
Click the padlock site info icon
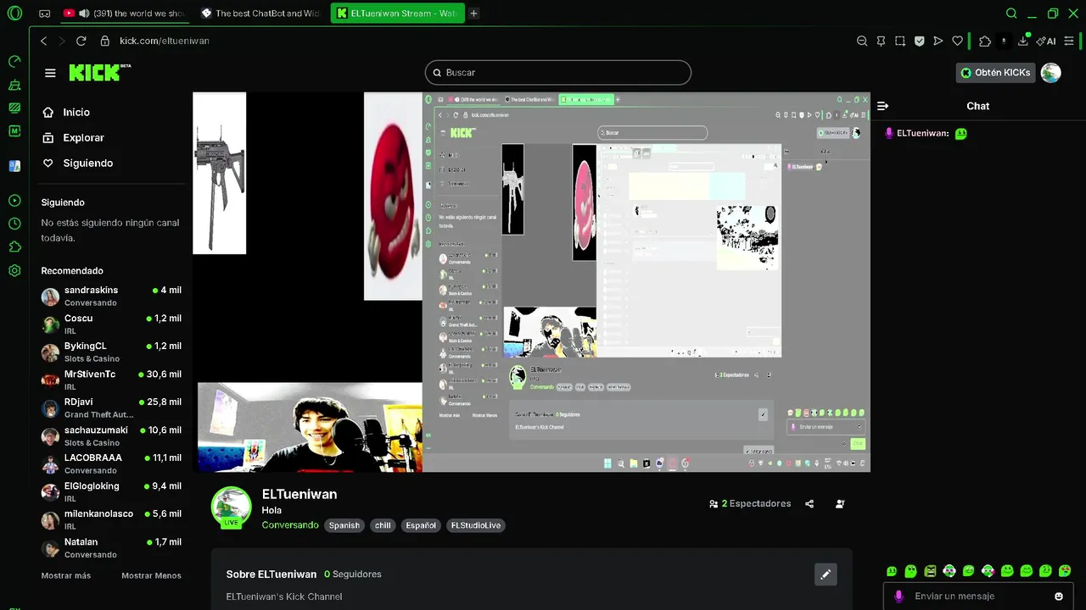pos(105,41)
